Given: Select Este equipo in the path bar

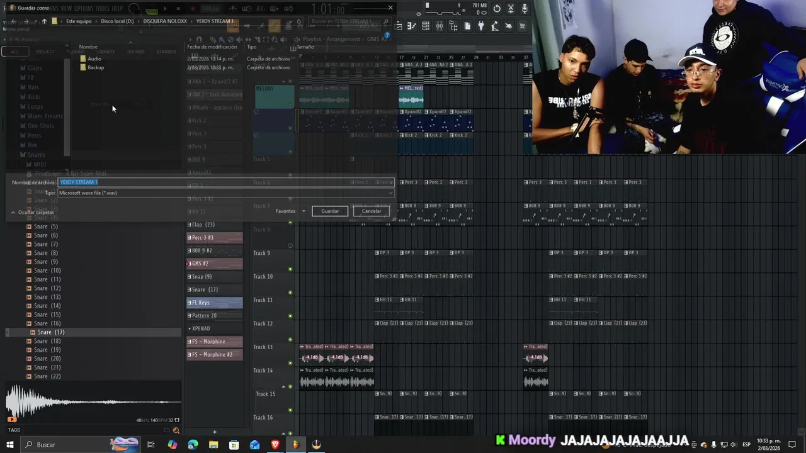Looking at the screenshot, I should (79, 21).
